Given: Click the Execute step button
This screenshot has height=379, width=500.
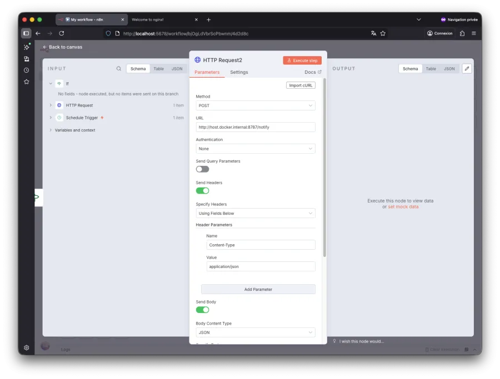Looking at the screenshot, I should [x=302, y=60].
